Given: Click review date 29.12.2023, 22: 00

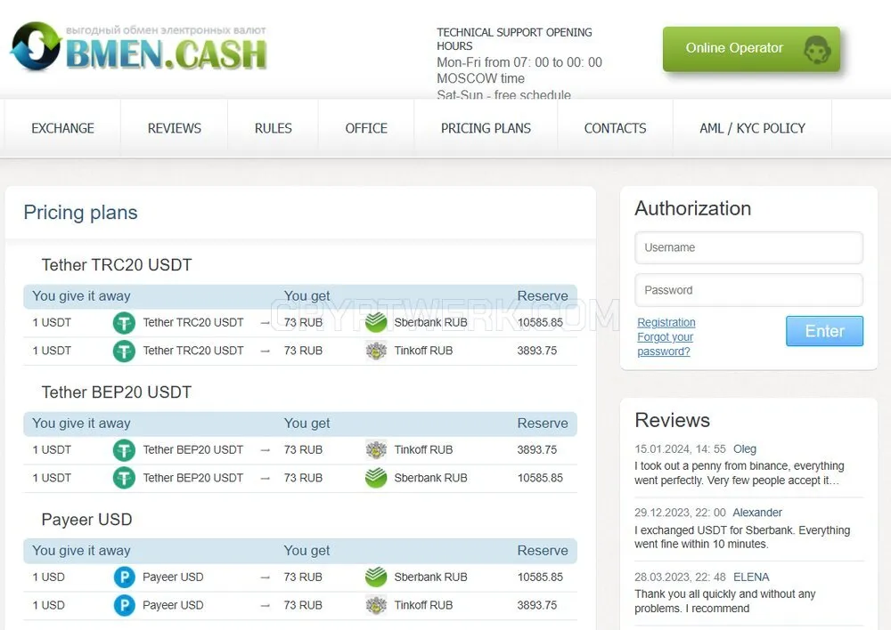Looking at the screenshot, I should click(680, 513).
